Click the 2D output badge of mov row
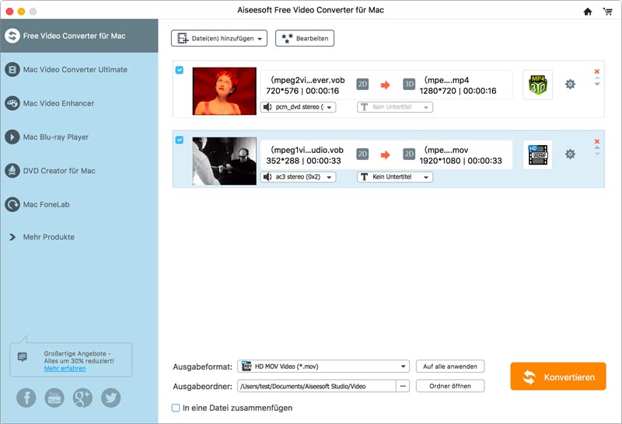The width and height of the screenshot is (622, 424). click(409, 154)
